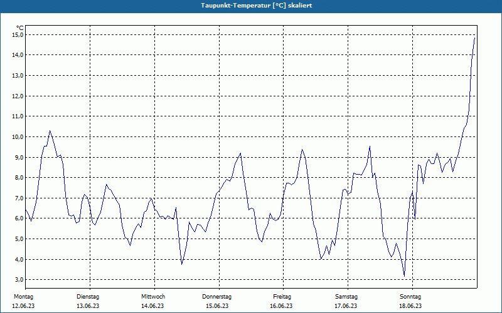Click the 4,0 y-axis value
This screenshot has width=502, height=313.
tap(19, 259)
